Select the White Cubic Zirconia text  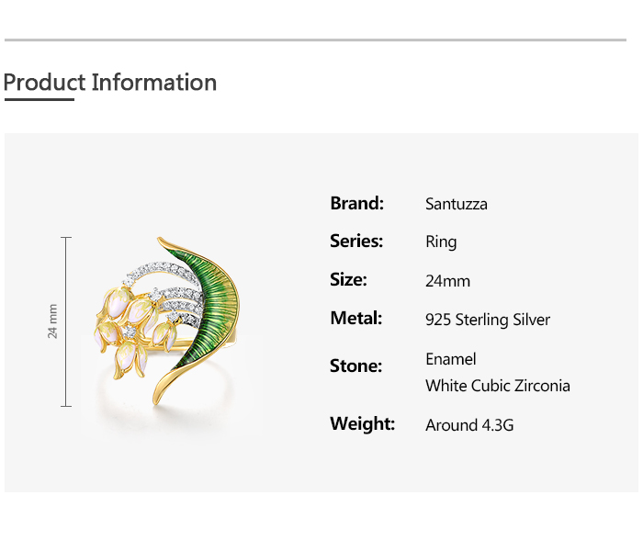click(498, 386)
